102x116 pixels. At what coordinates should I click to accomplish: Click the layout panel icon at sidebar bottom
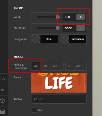(3, 112)
